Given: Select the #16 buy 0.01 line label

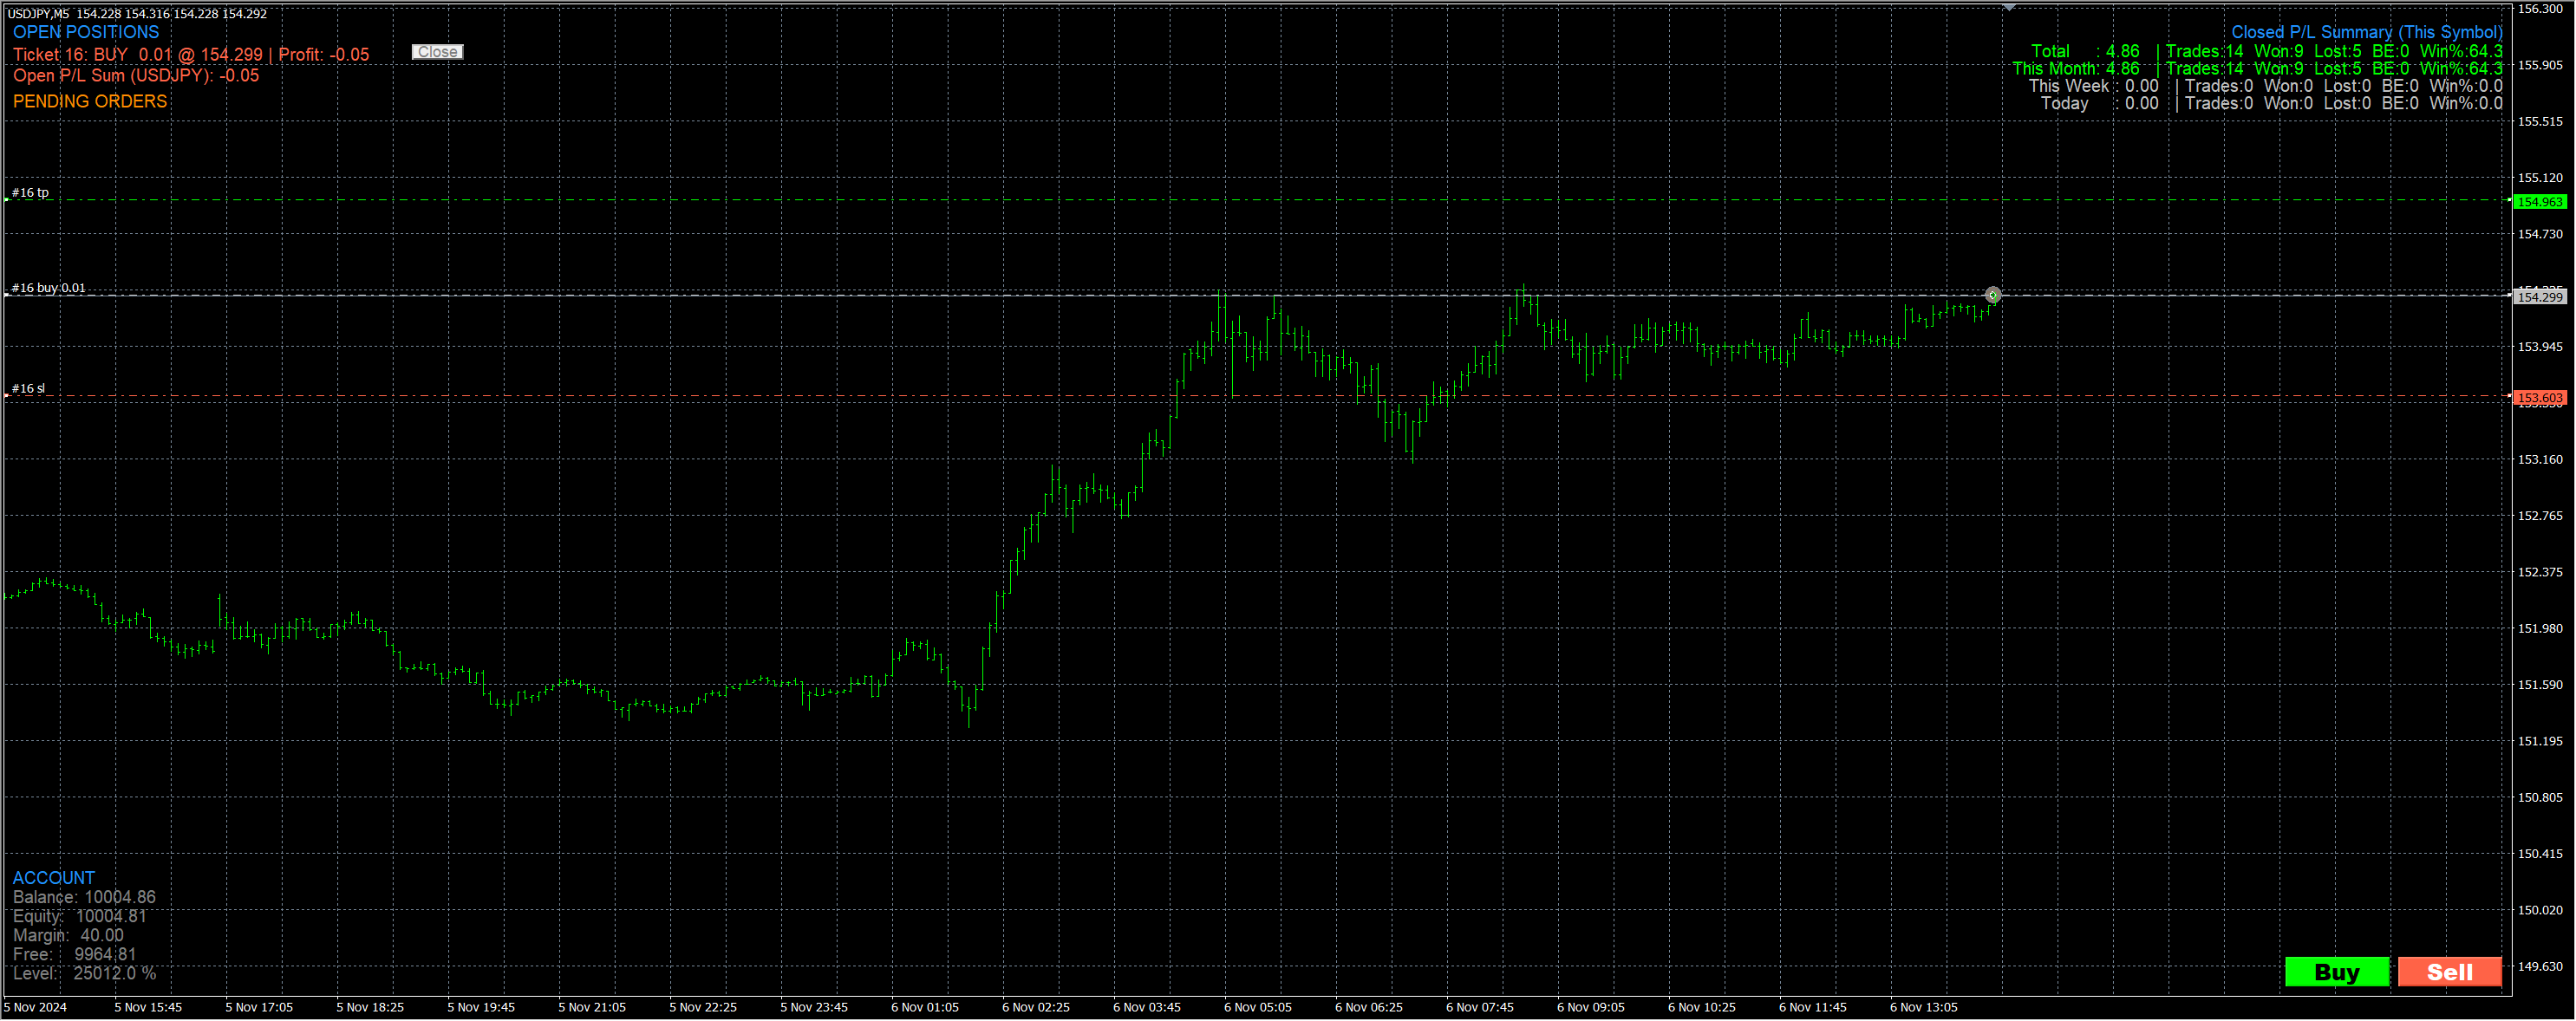Looking at the screenshot, I should 48,288.
